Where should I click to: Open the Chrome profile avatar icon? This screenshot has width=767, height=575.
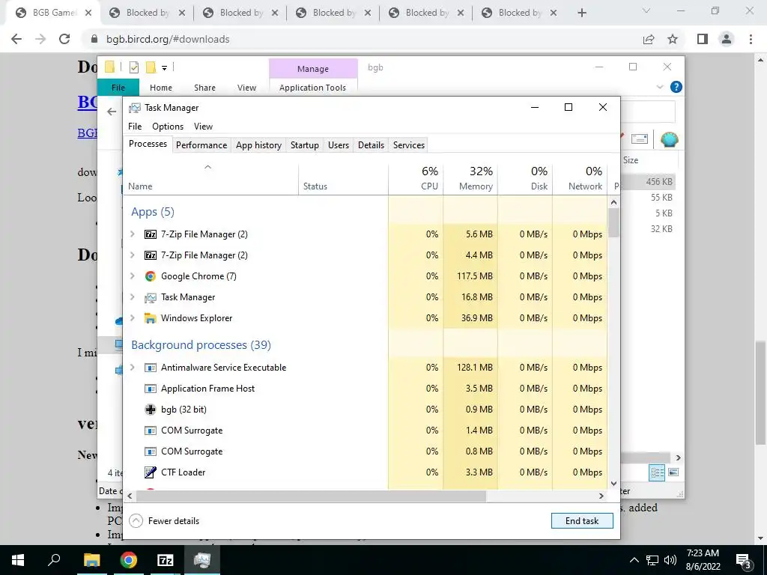pos(727,39)
